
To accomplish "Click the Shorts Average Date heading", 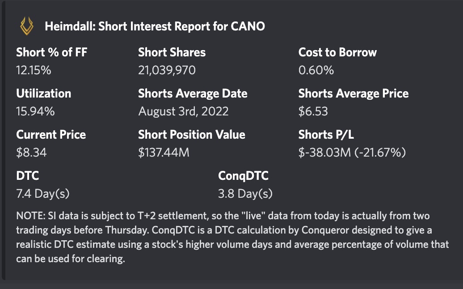I will click(193, 93).
